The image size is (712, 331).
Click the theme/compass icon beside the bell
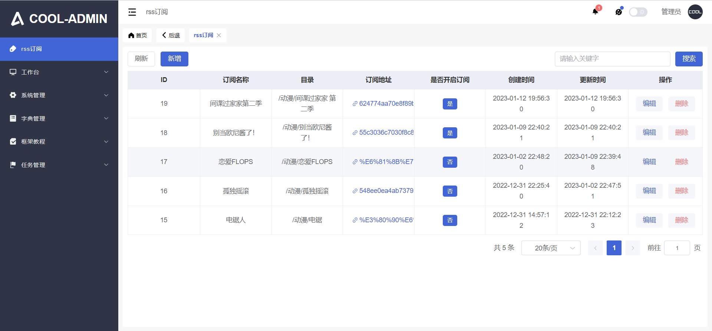tap(619, 12)
